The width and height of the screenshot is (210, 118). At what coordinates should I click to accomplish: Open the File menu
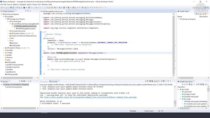point(1,4)
